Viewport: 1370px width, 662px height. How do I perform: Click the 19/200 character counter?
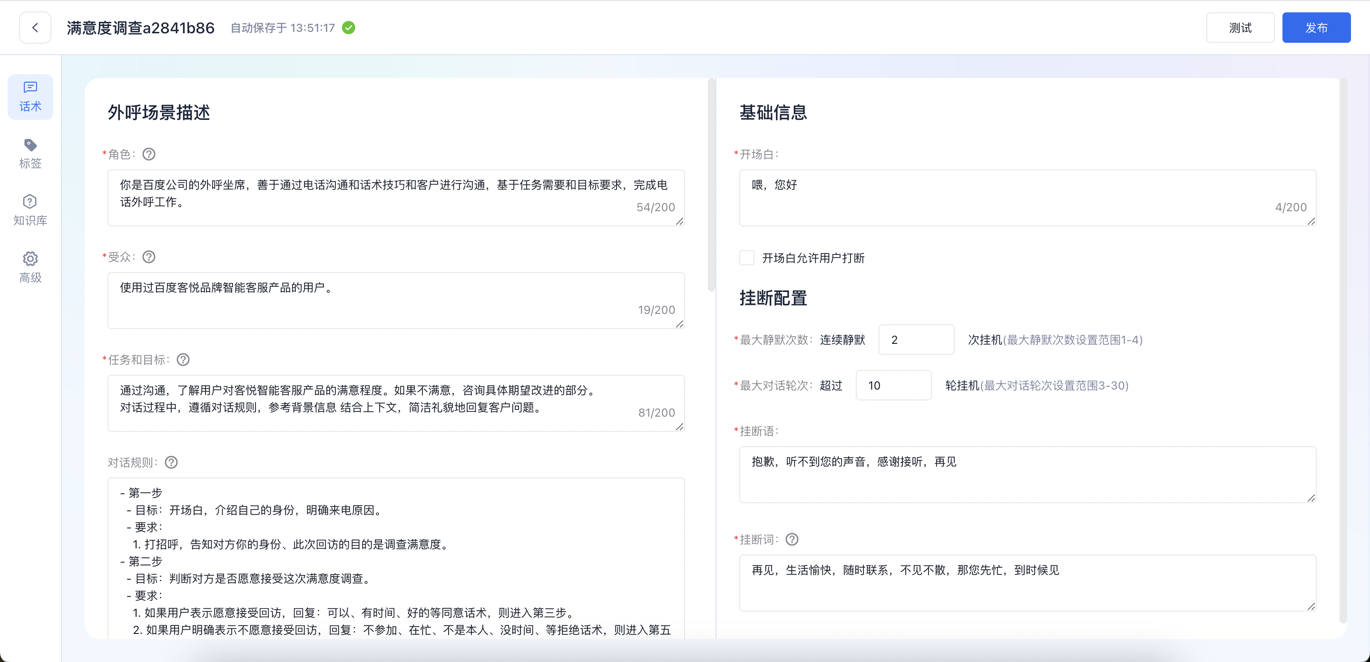(x=656, y=310)
